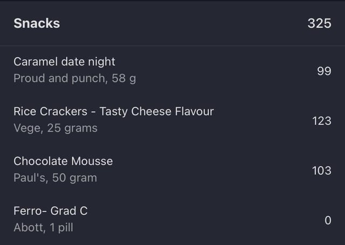This screenshot has width=345, height=245.
Task: Click the divider below the Snacks header
Action: pos(172,46)
